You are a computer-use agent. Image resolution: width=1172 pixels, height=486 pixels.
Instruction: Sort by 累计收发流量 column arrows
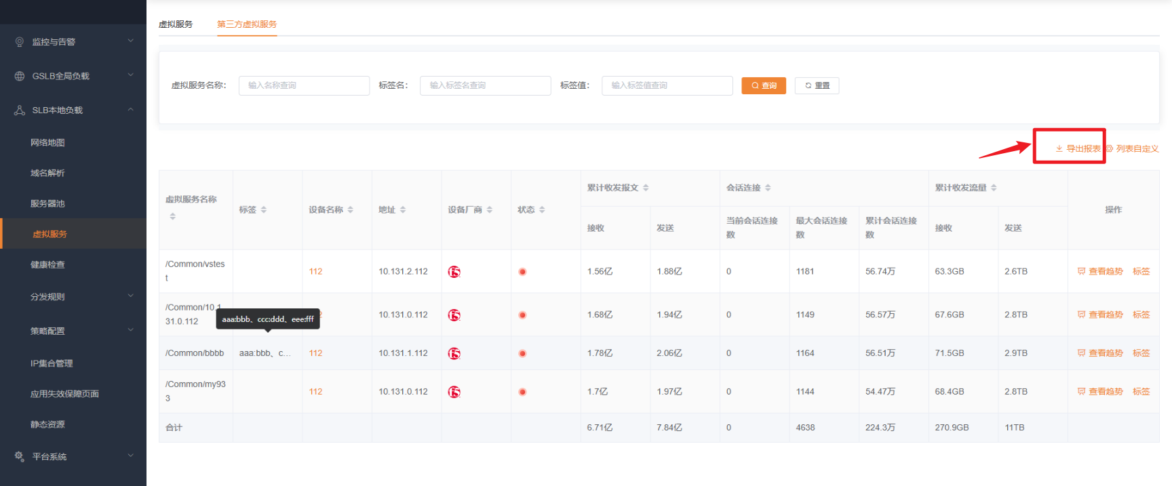point(994,188)
